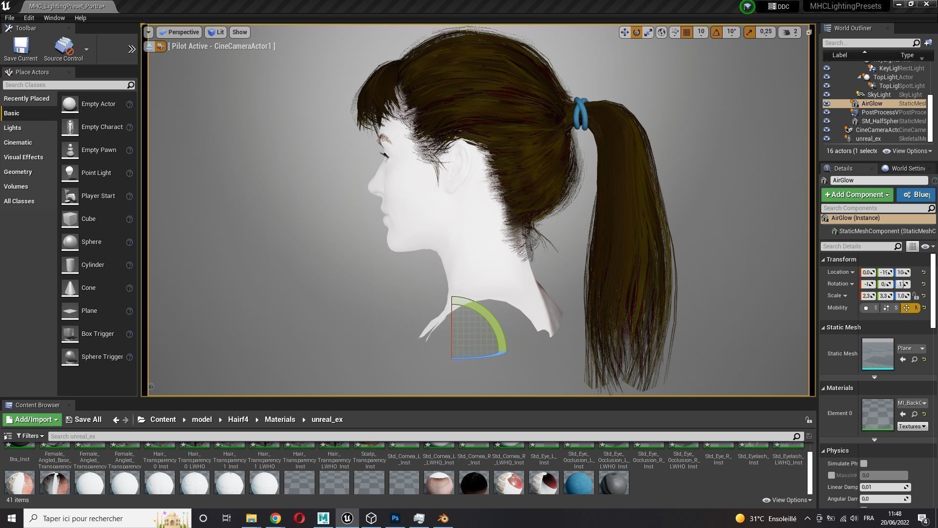Open the Edit menu
The height and width of the screenshot is (528, 938).
pyautogui.click(x=29, y=18)
